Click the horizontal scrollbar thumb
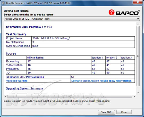The width and height of the screenshot is (144, 117). click(x=70, y=96)
